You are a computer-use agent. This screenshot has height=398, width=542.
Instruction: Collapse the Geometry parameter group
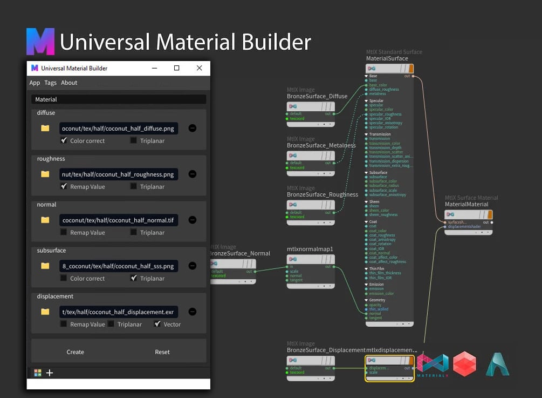366,300
